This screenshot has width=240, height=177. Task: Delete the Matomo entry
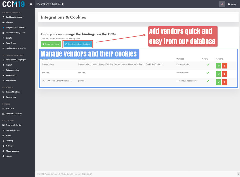click(x=224, y=74)
